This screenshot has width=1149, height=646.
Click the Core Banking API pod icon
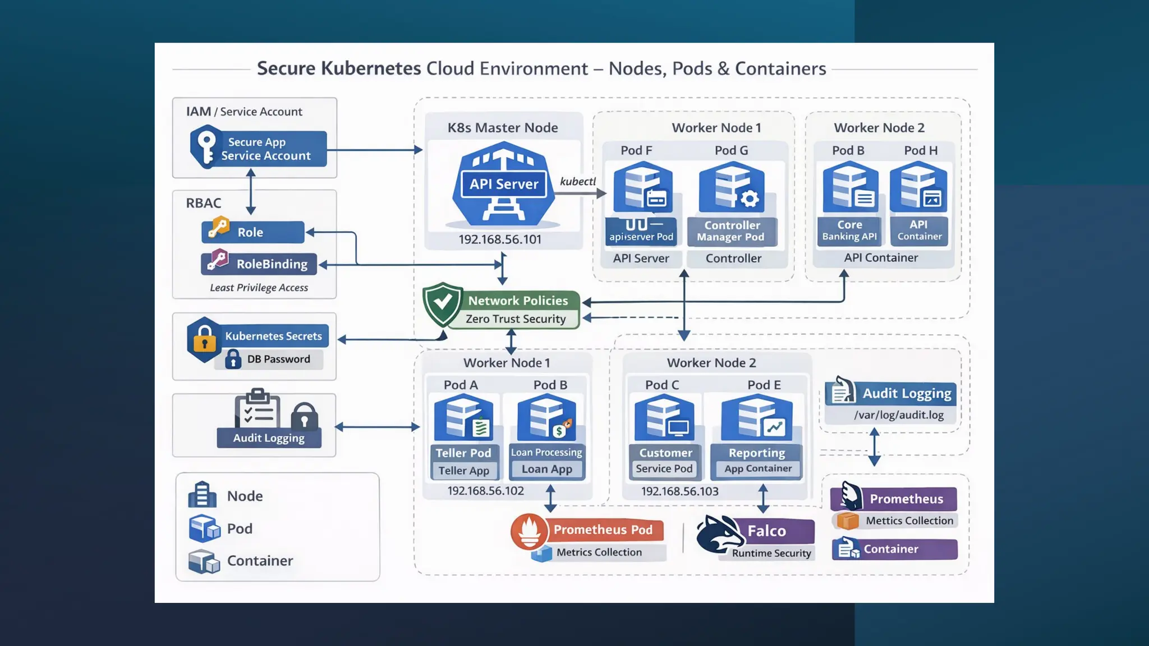click(x=850, y=187)
